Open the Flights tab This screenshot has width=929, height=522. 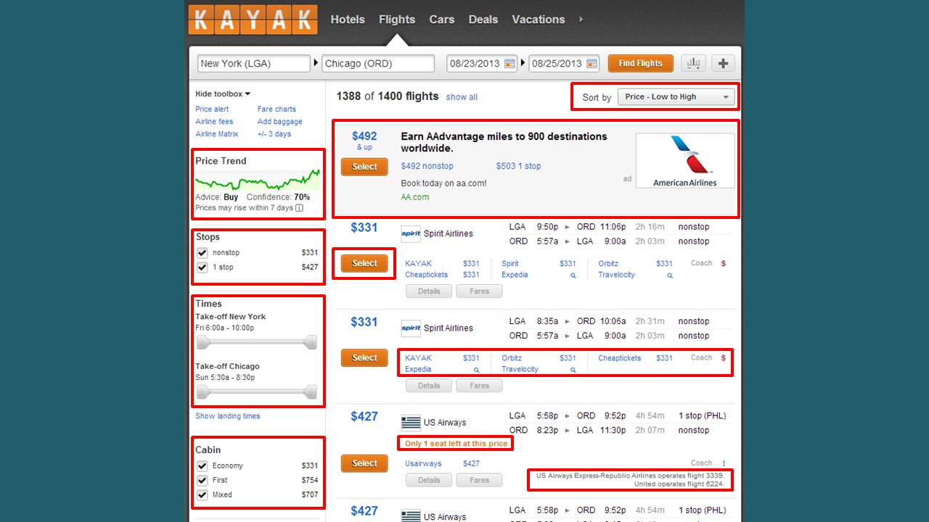tap(397, 20)
